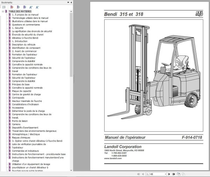This screenshot has width=210, height=177.
Task: Open 'Description du véhicule' bookmark
Action: pos(24,45)
